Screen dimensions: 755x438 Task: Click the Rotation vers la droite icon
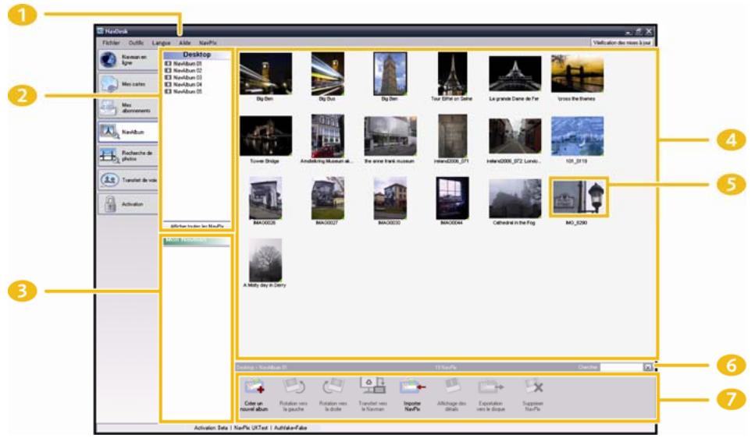[x=333, y=387]
